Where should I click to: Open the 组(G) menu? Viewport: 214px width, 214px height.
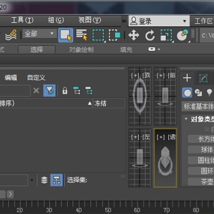56,20
